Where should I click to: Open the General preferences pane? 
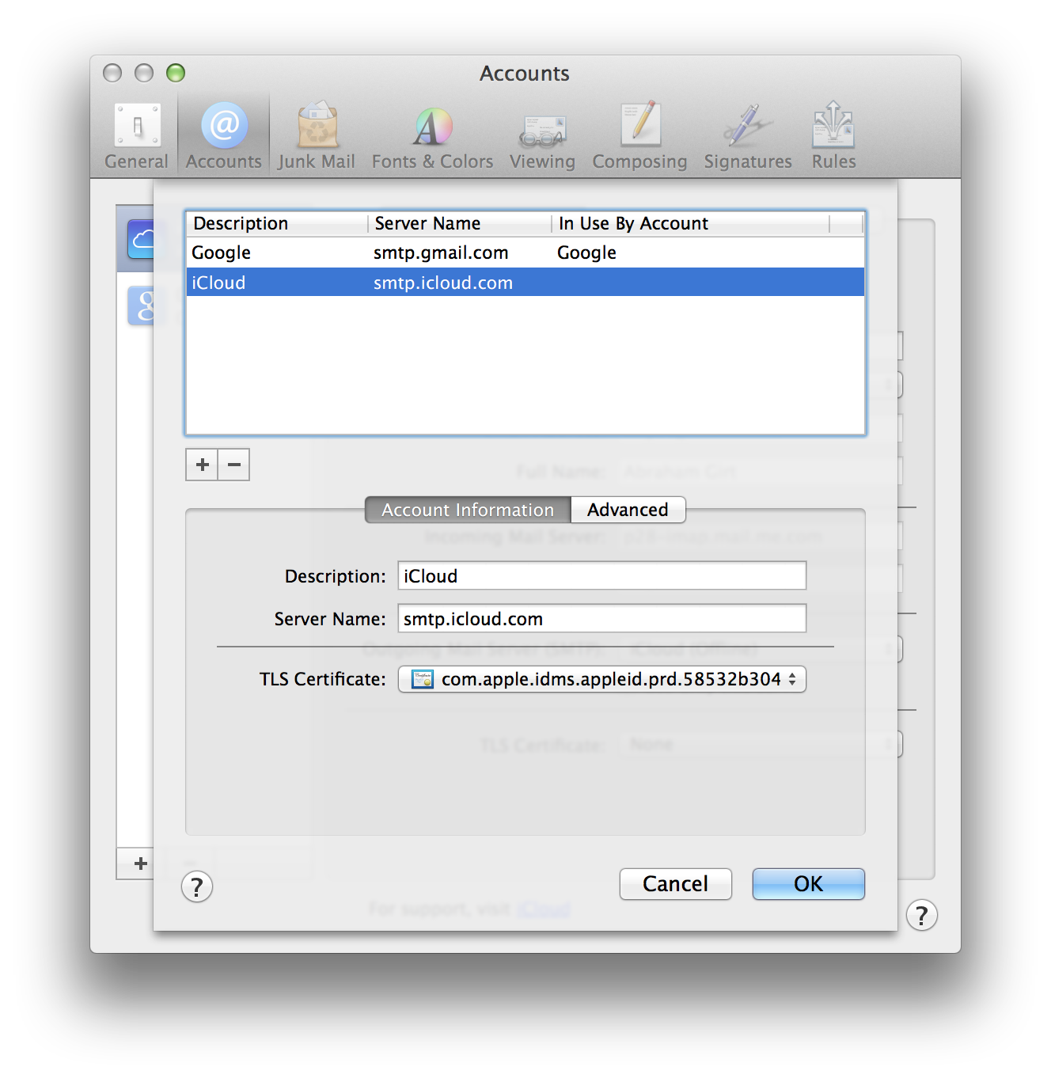(137, 136)
